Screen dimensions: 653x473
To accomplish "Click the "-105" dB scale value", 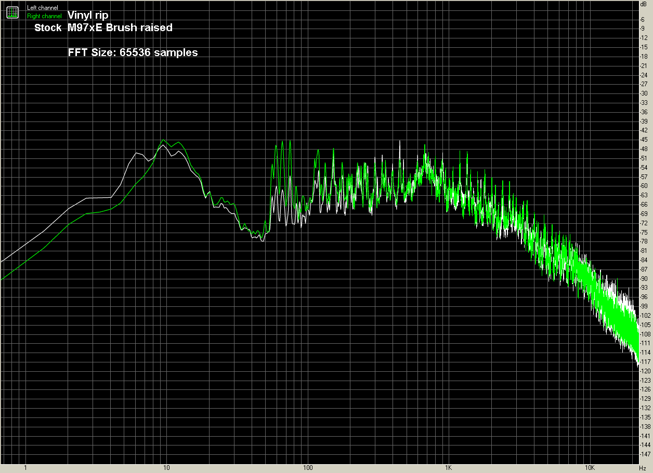I will click(x=646, y=325).
